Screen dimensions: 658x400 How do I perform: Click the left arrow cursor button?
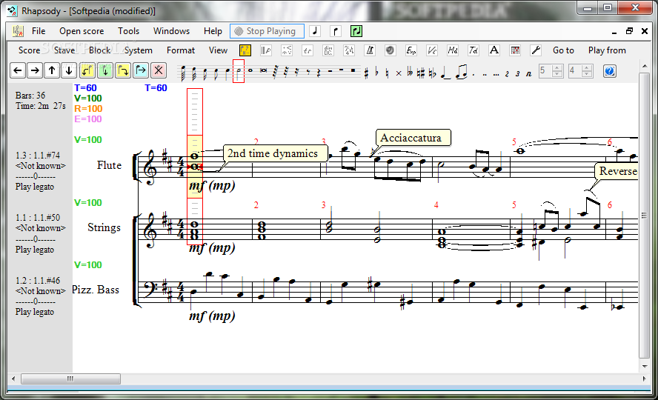coord(18,70)
